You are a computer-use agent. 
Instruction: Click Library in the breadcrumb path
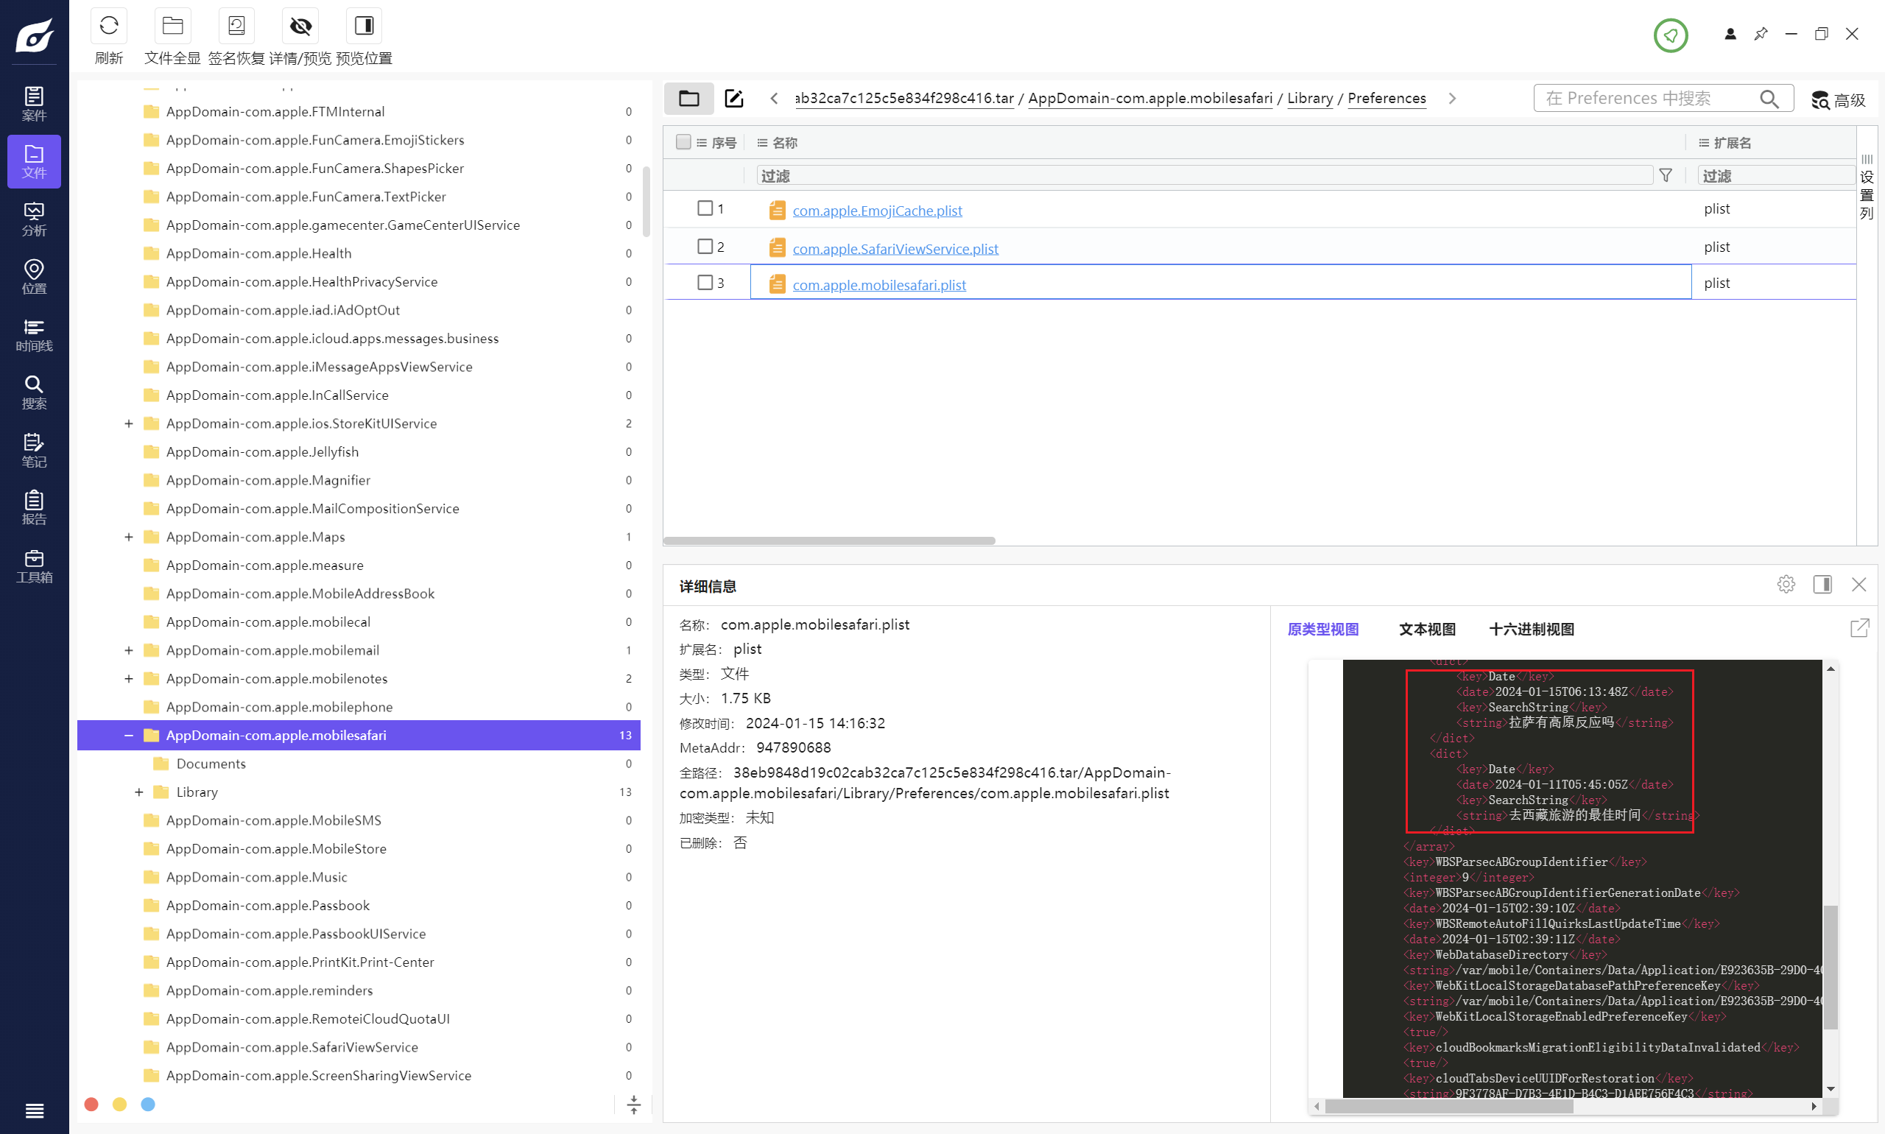1310,99
